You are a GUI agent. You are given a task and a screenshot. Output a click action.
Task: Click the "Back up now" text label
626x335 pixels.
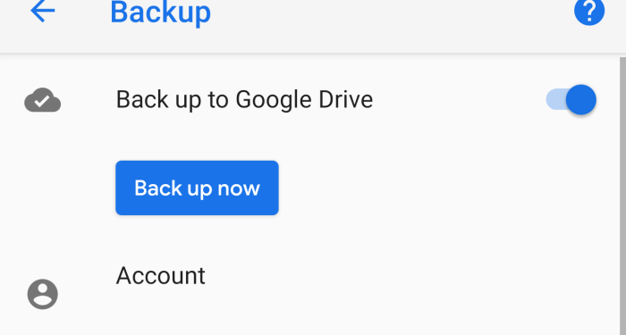[x=197, y=188]
